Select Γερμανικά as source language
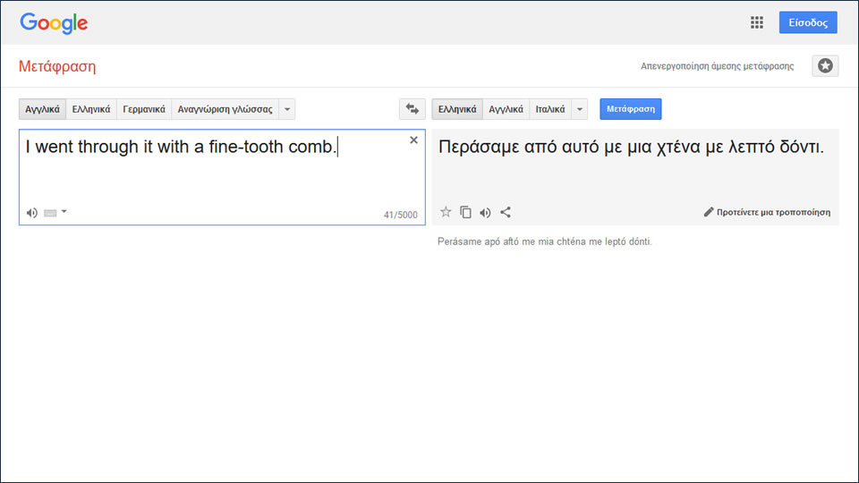Viewport: 859px width, 483px height. tap(144, 109)
